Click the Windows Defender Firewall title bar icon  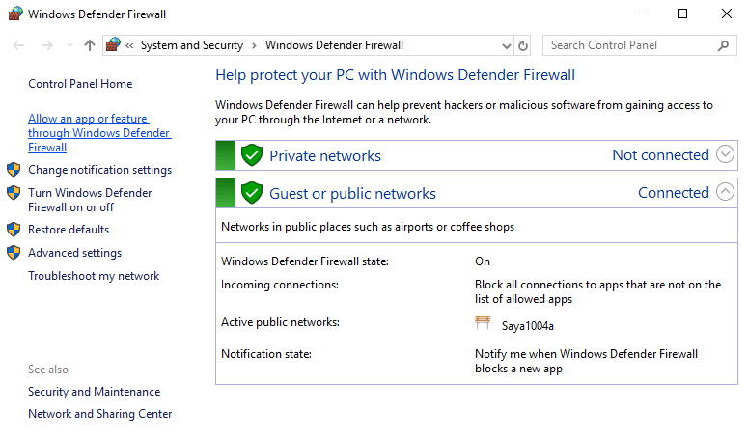pyautogui.click(x=15, y=14)
